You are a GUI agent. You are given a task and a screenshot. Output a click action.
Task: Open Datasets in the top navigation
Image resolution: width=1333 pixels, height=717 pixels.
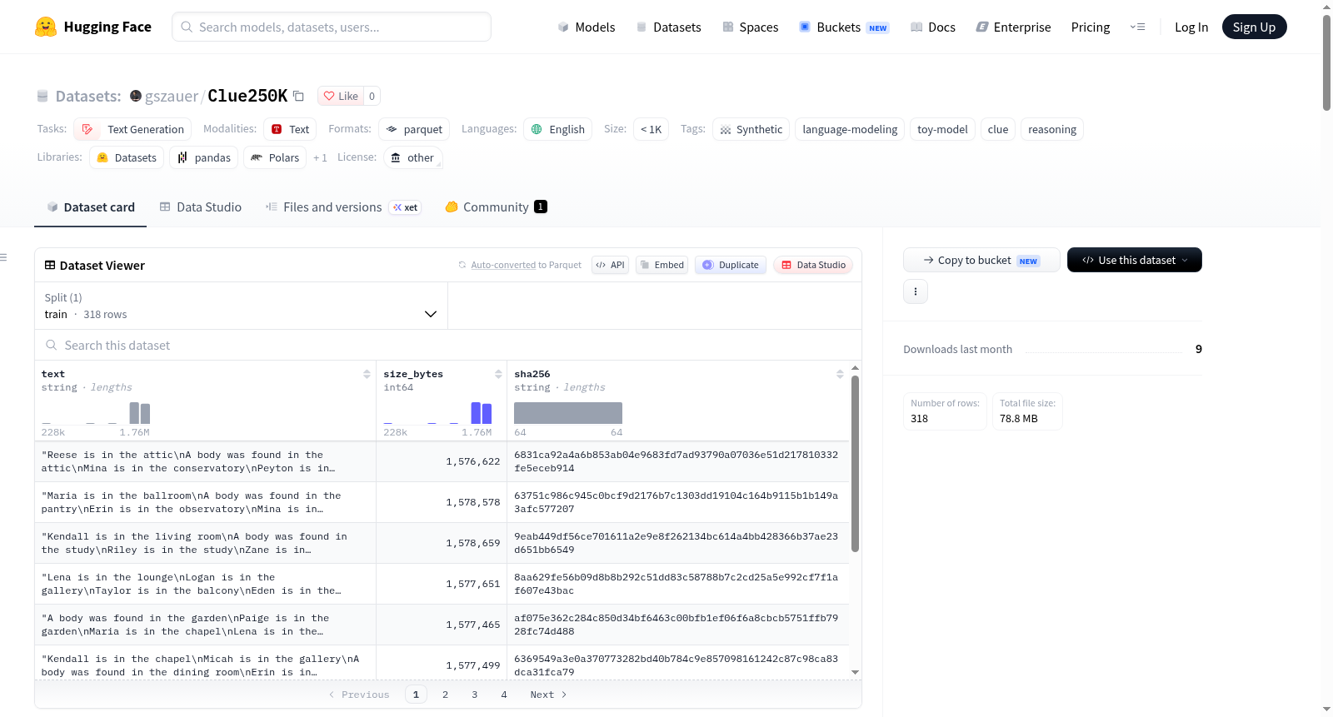(668, 27)
